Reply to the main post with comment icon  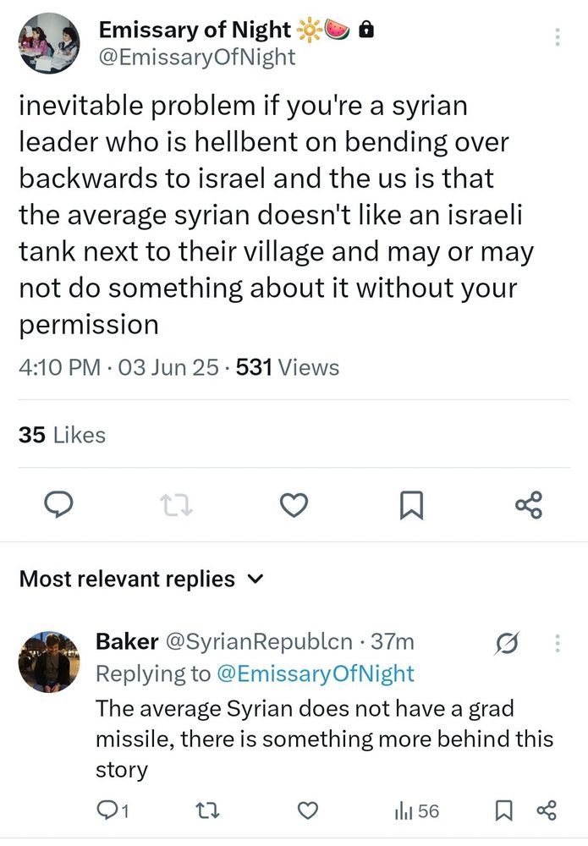tap(57, 505)
